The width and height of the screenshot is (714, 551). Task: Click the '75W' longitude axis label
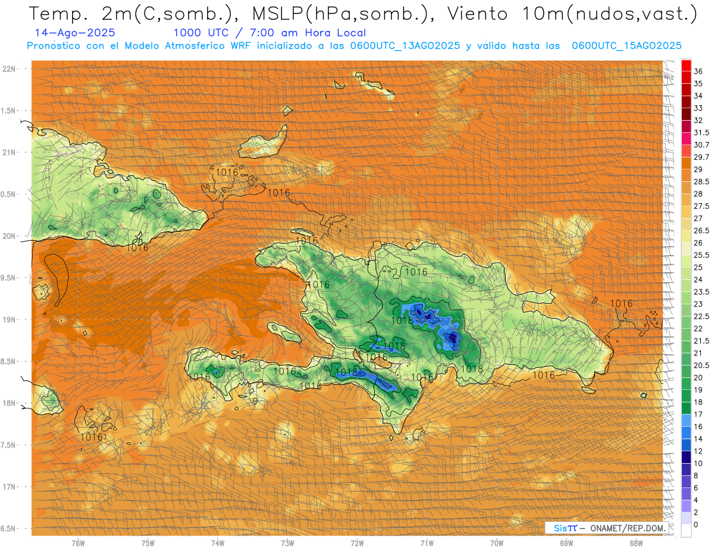pyautogui.click(x=148, y=543)
